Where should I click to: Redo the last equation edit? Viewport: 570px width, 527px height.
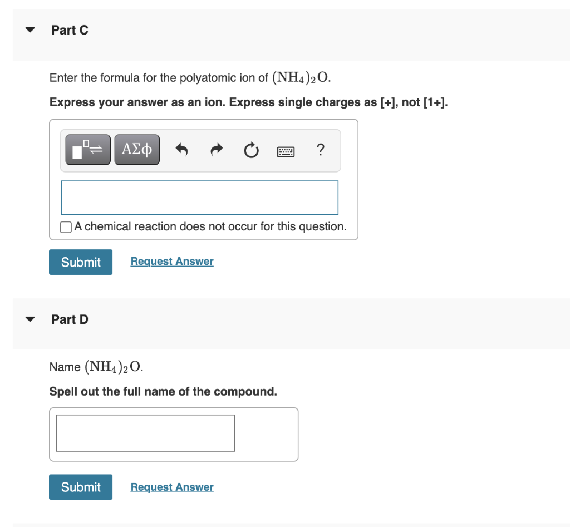click(216, 149)
